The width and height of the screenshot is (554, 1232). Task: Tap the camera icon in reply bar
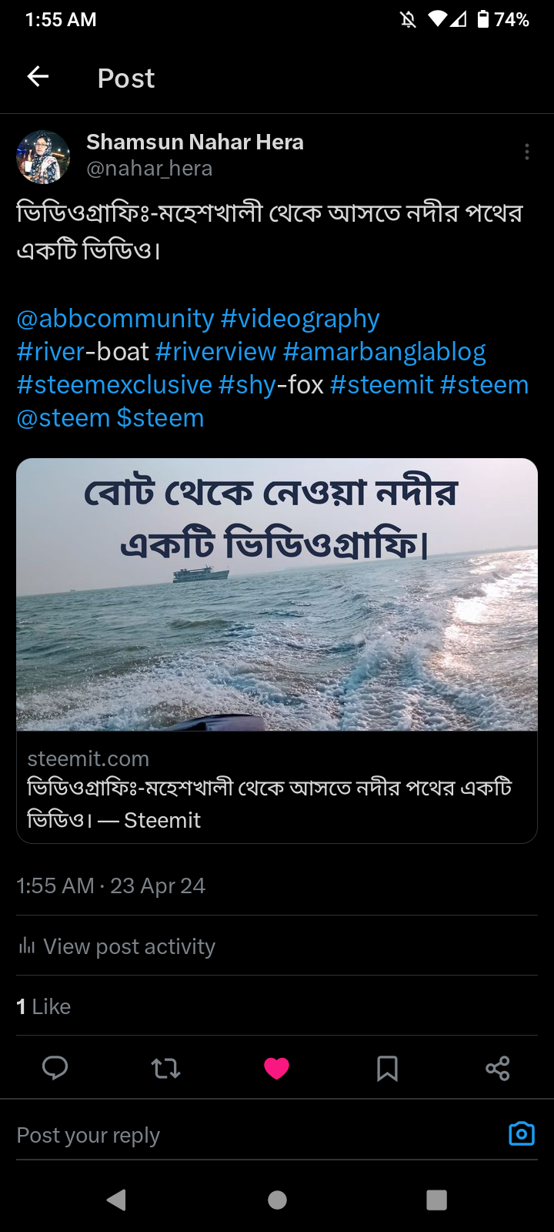pyautogui.click(x=521, y=1134)
